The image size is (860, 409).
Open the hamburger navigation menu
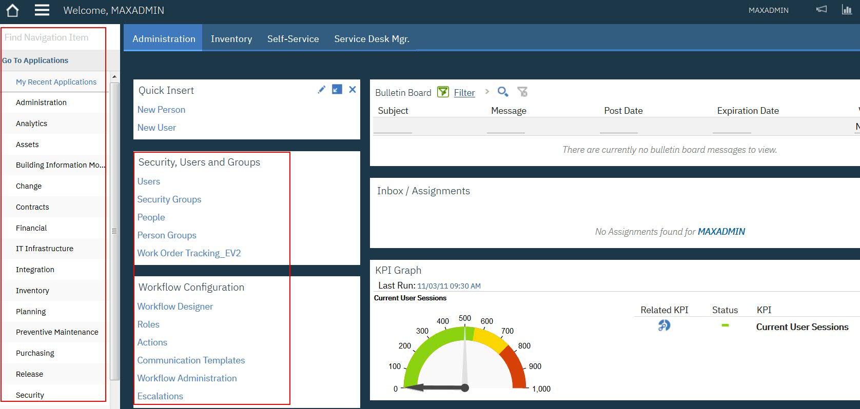[42, 10]
